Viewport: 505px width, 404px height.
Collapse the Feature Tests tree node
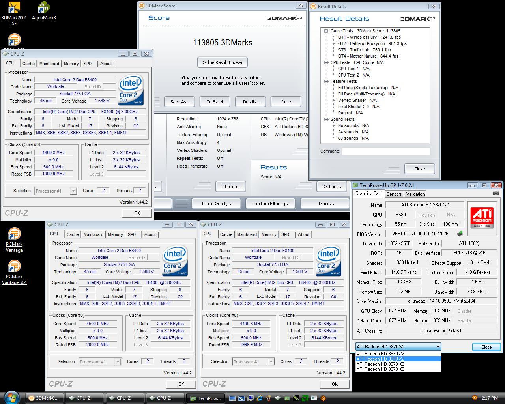pos(326,81)
